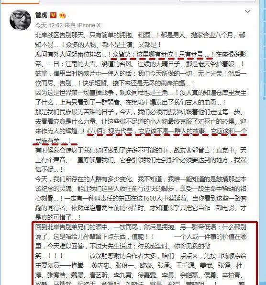Select the orange-underlined tab at the top left
Image resolution: width=266 pixels, height=285 pixels.
20,1
